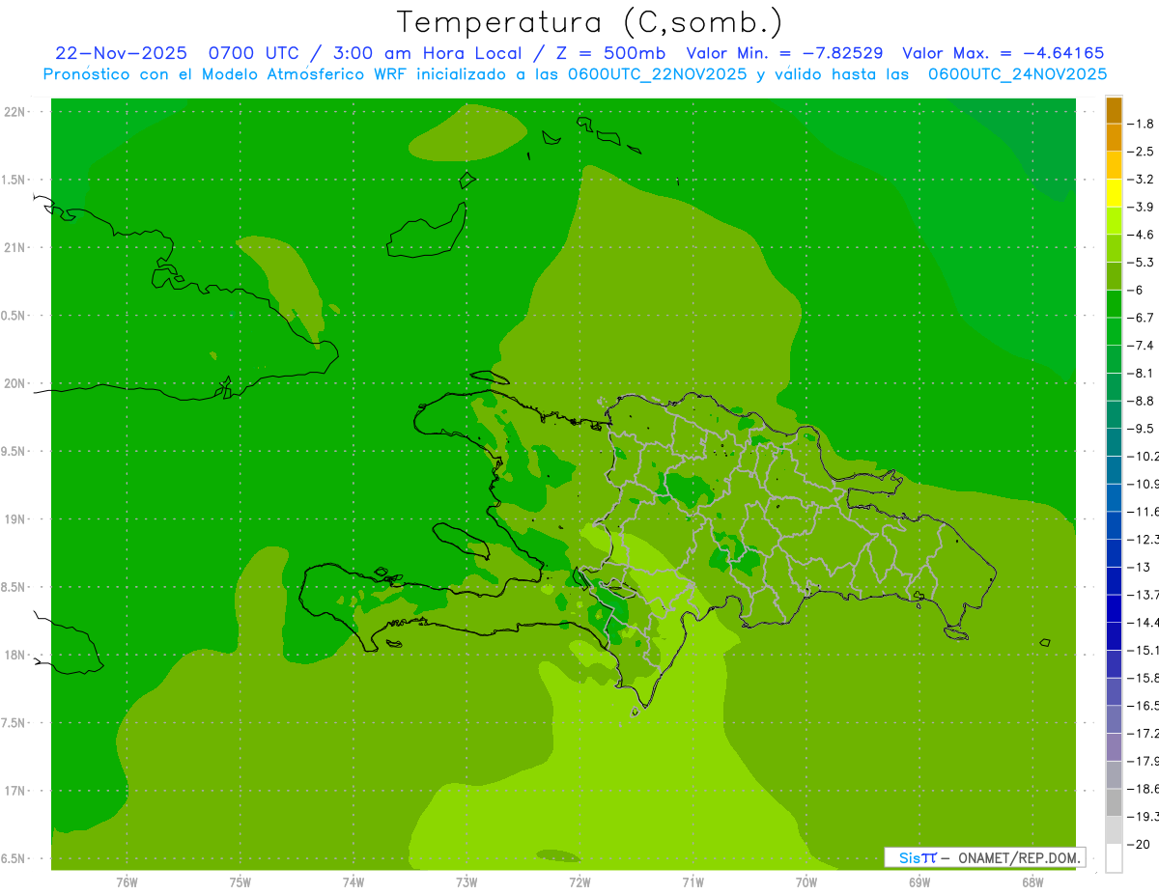1159x895 pixels.
Task: Click the '22N' latitude label
Action: tap(14, 111)
